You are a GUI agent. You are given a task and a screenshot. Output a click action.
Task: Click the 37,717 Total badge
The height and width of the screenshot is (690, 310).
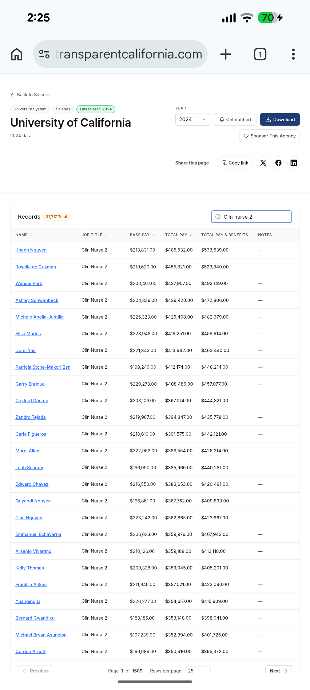coord(56,217)
